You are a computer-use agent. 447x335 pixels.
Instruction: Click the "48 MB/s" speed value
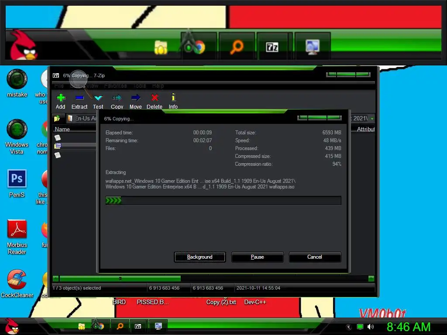(332, 140)
